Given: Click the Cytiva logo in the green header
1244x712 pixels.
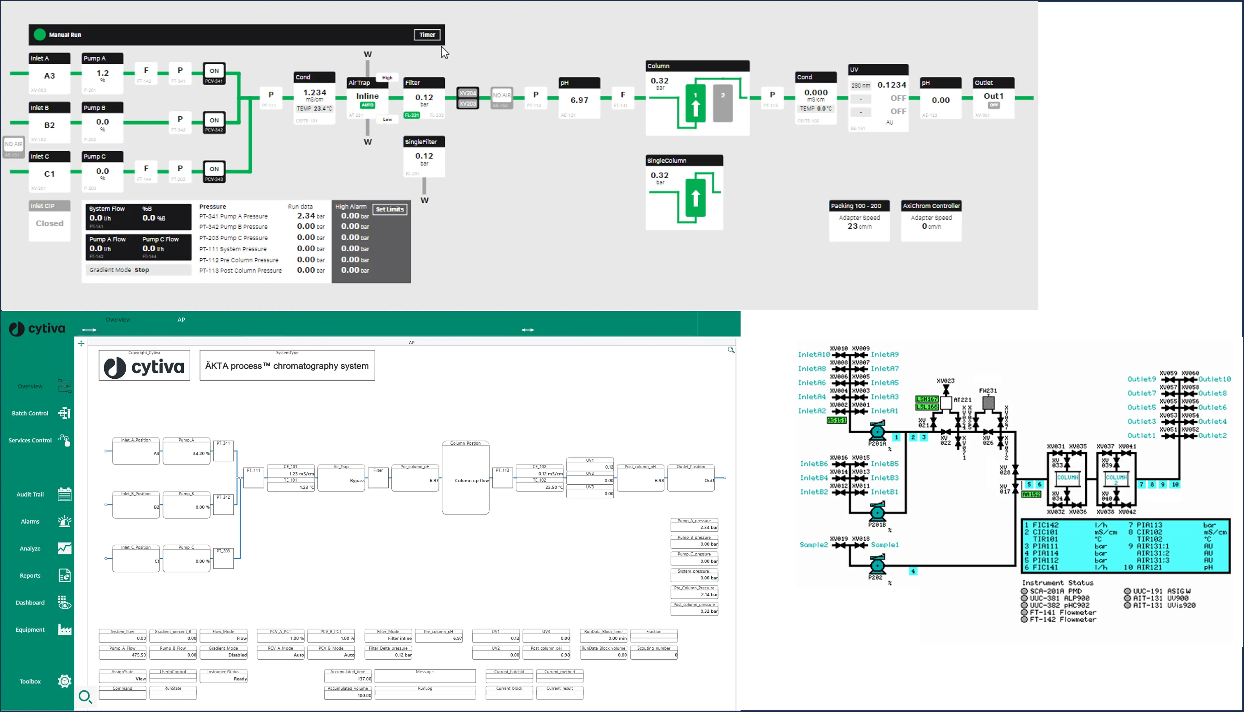Looking at the screenshot, I should tap(37, 329).
